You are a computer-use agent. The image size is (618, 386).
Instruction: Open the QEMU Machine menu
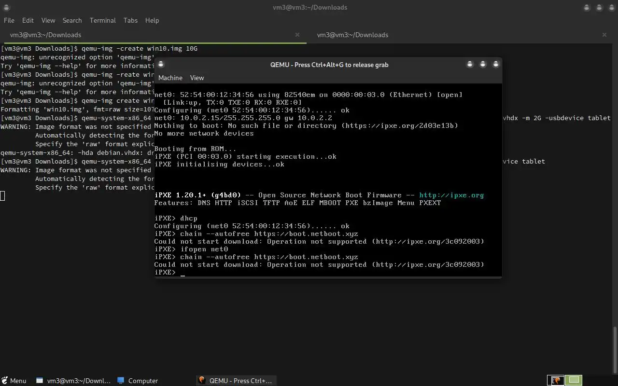pyautogui.click(x=170, y=78)
